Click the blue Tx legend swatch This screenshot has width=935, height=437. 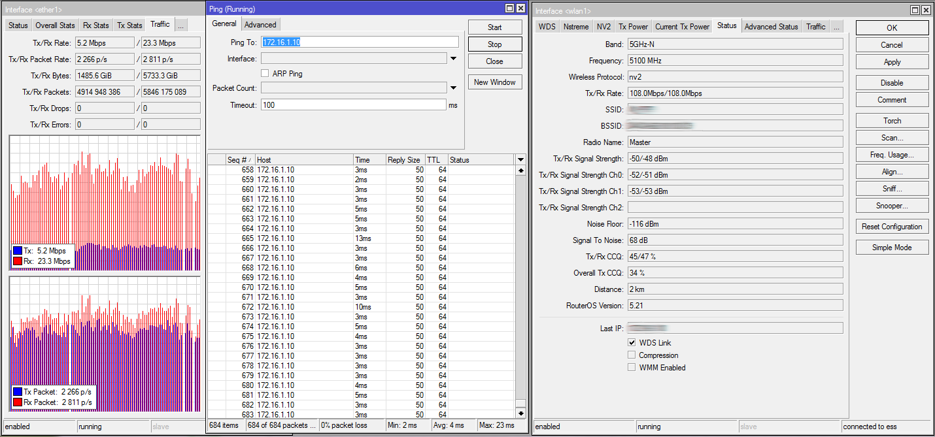point(17,251)
